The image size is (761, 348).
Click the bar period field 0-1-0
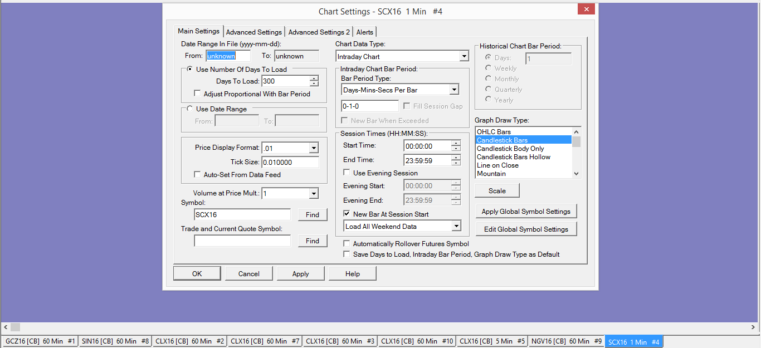point(370,106)
